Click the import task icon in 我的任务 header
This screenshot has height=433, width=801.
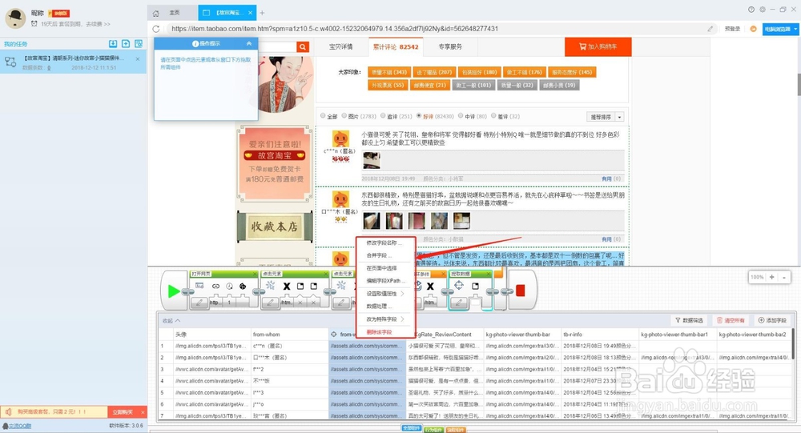click(x=113, y=44)
